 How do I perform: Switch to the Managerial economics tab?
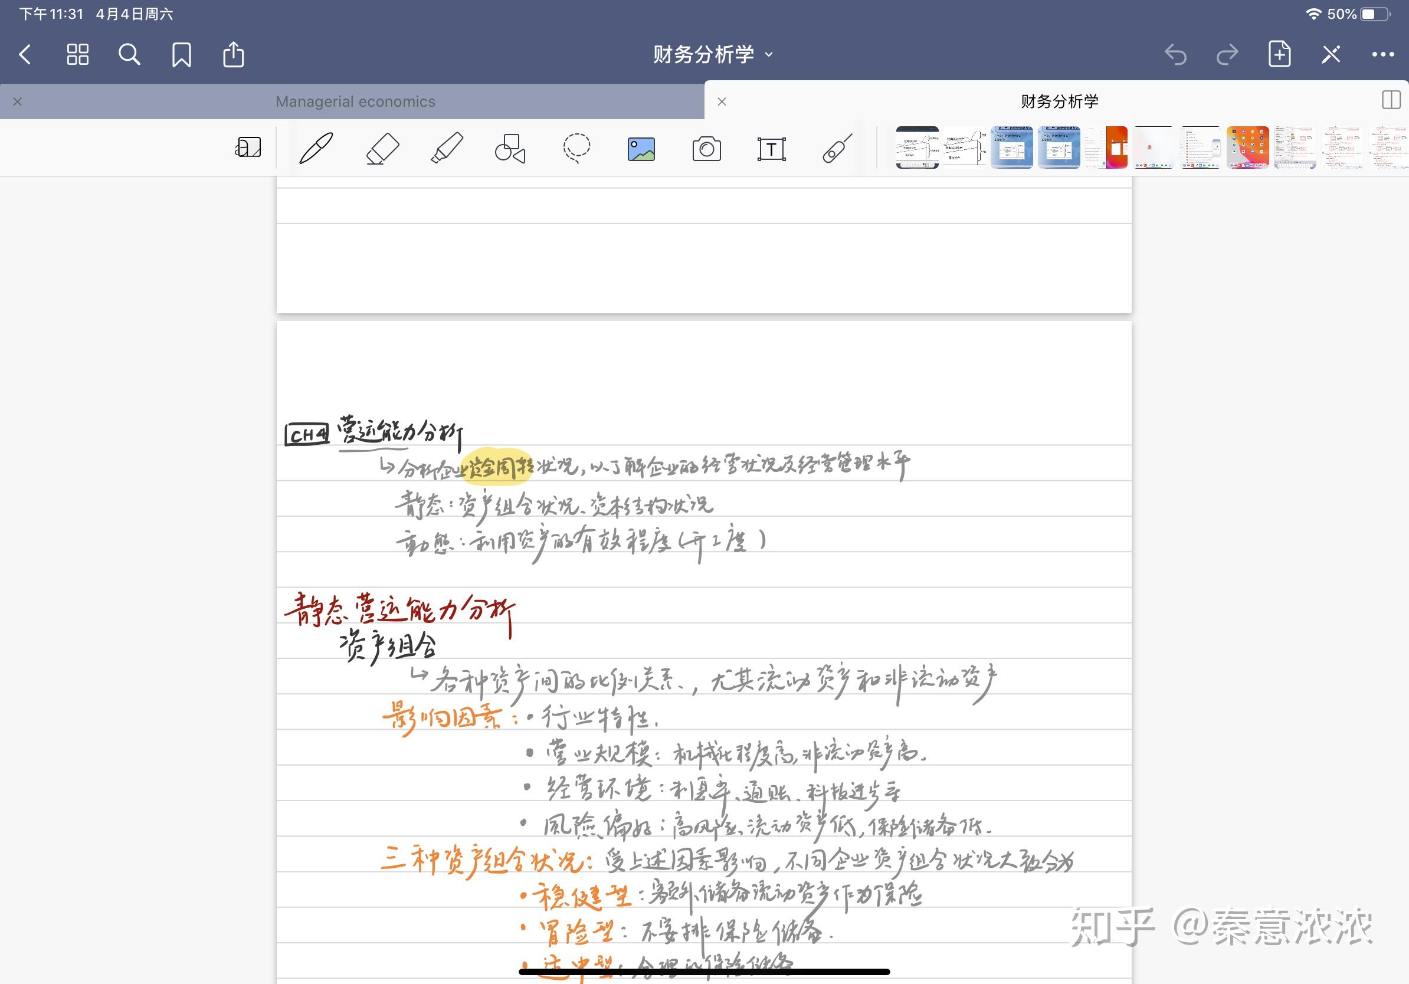[355, 101]
